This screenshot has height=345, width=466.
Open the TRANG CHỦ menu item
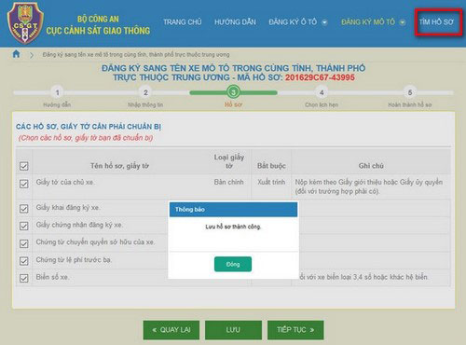click(183, 22)
